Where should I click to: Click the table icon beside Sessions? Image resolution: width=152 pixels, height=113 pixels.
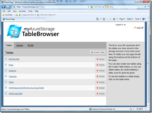(6, 70)
